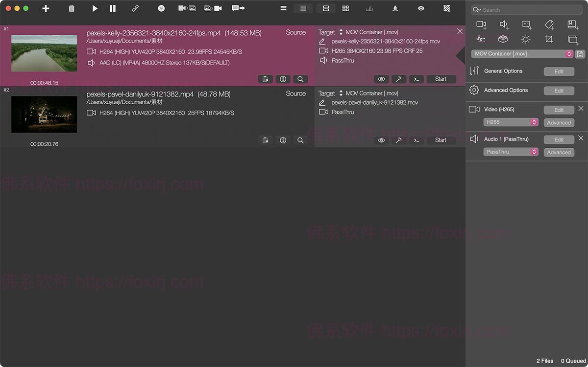Screen dimensions: 588x367
Task: Click the save preset floppy disk icon
Action: [x=580, y=54]
